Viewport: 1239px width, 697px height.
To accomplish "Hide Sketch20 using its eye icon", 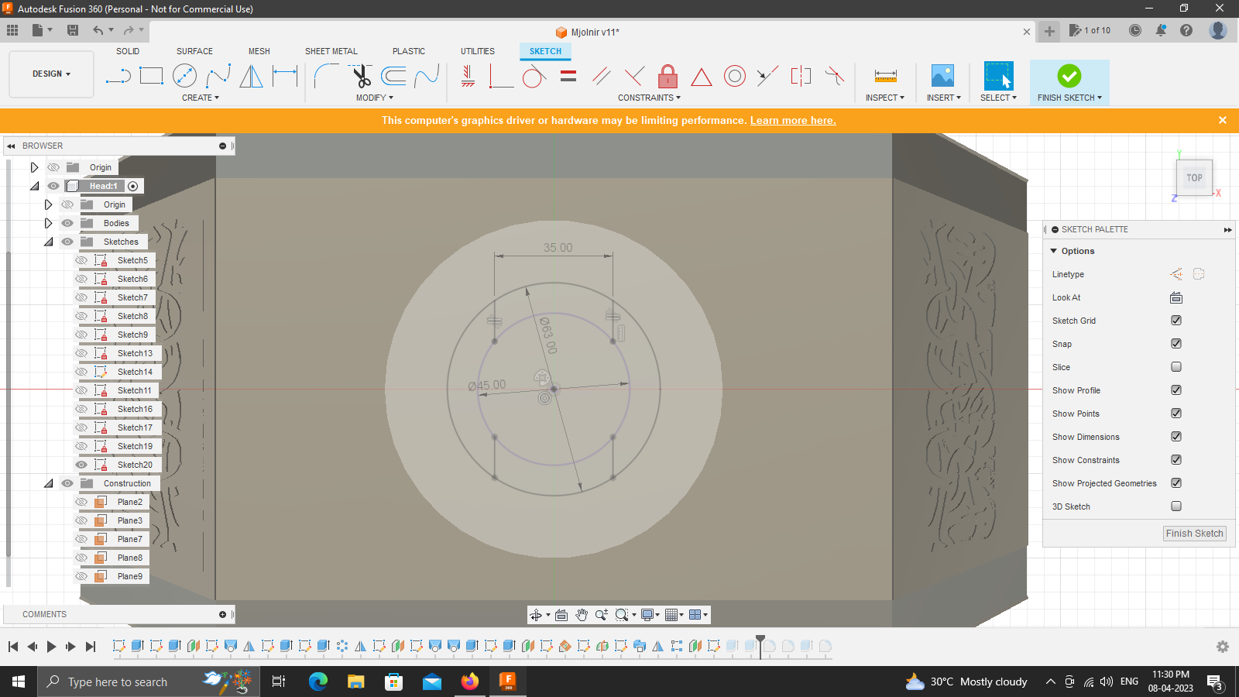I will 81,464.
